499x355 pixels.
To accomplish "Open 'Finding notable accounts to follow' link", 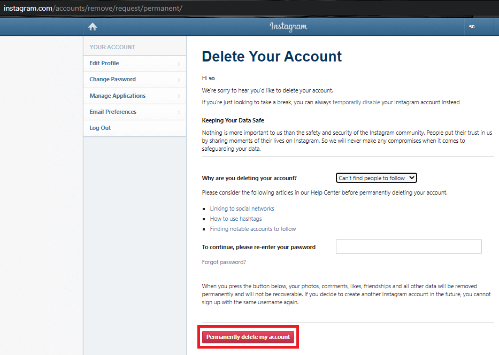I will pyautogui.click(x=252, y=229).
